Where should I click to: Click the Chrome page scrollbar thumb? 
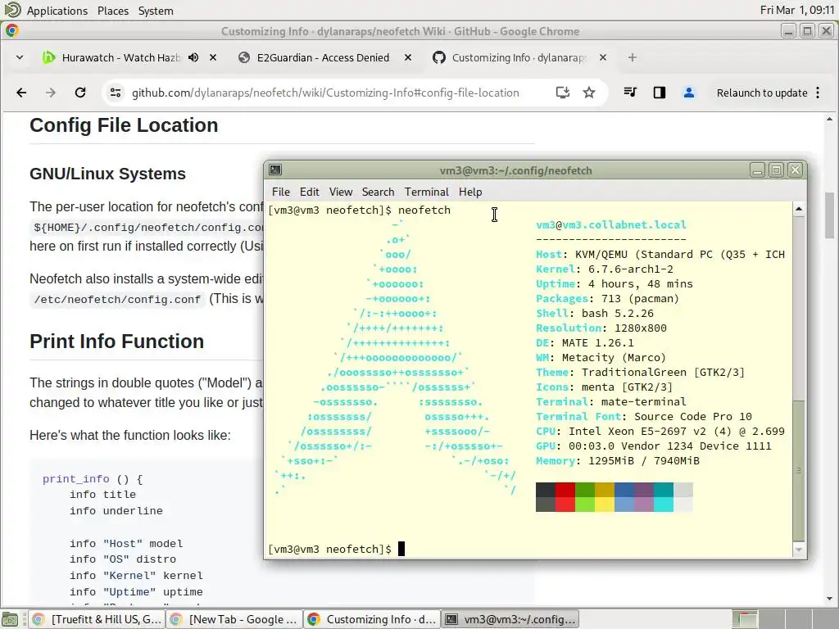829,215
